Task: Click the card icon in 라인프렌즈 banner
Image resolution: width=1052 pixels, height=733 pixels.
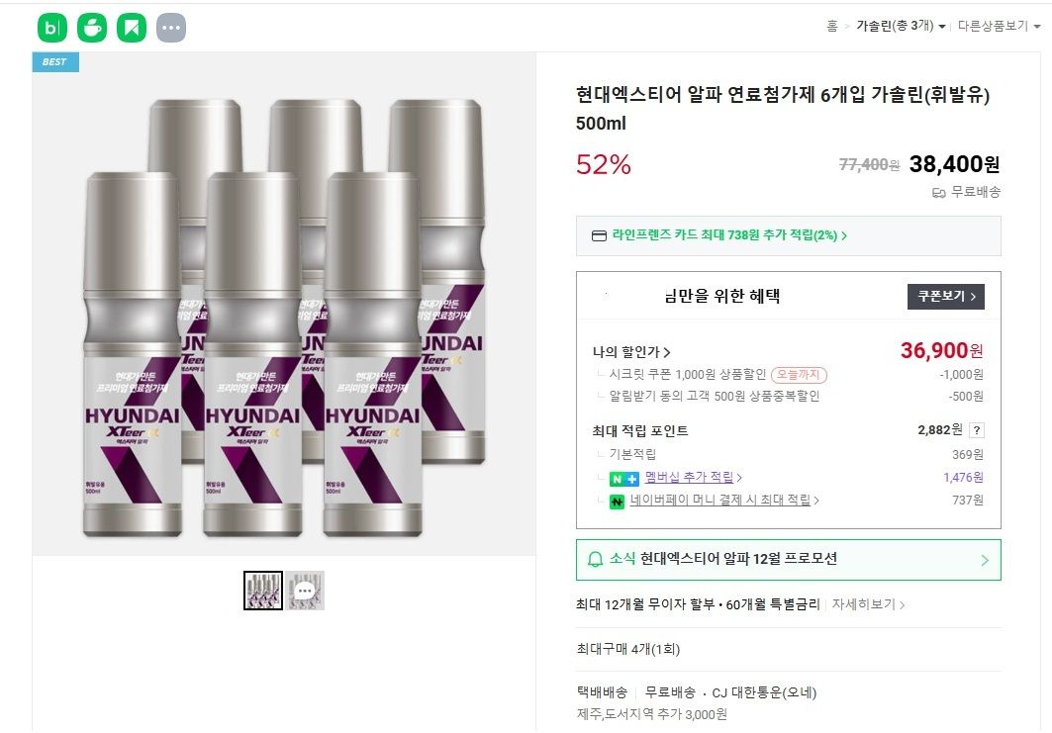Action: click(x=598, y=236)
